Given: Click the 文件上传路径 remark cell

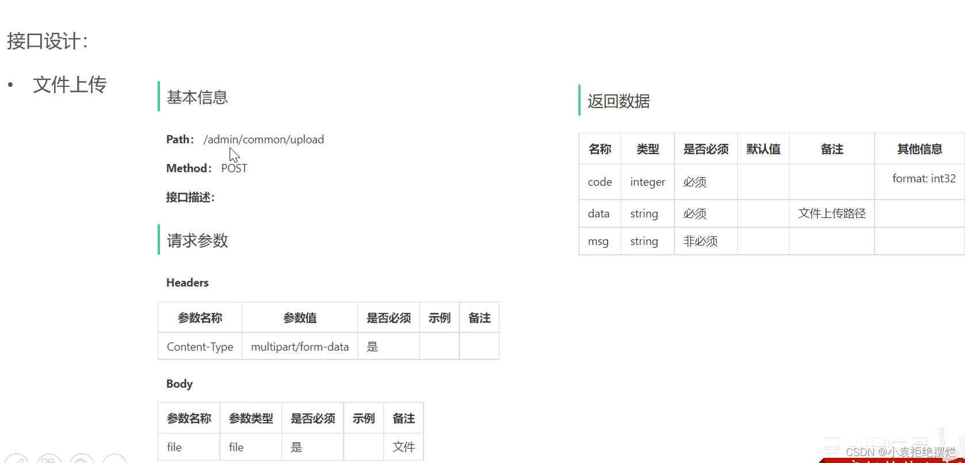Looking at the screenshot, I should [832, 213].
